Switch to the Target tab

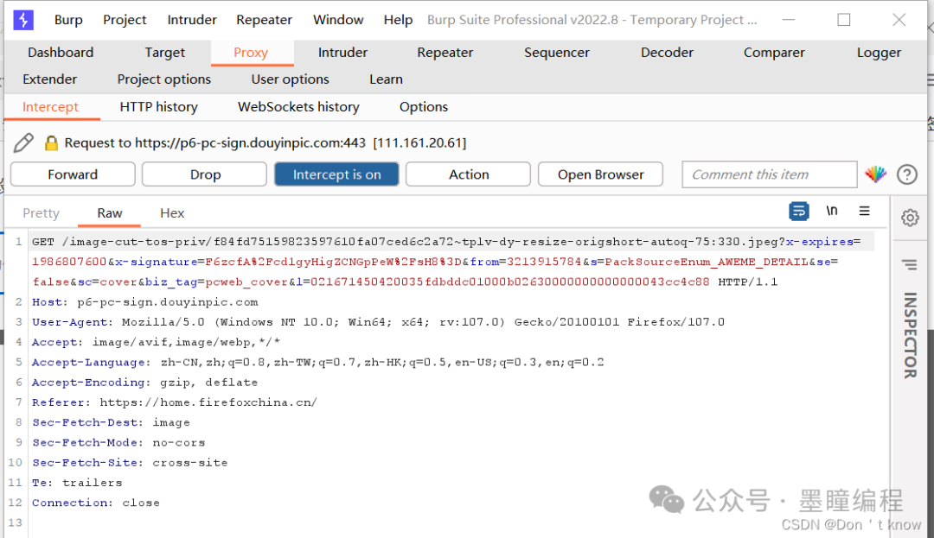[165, 53]
